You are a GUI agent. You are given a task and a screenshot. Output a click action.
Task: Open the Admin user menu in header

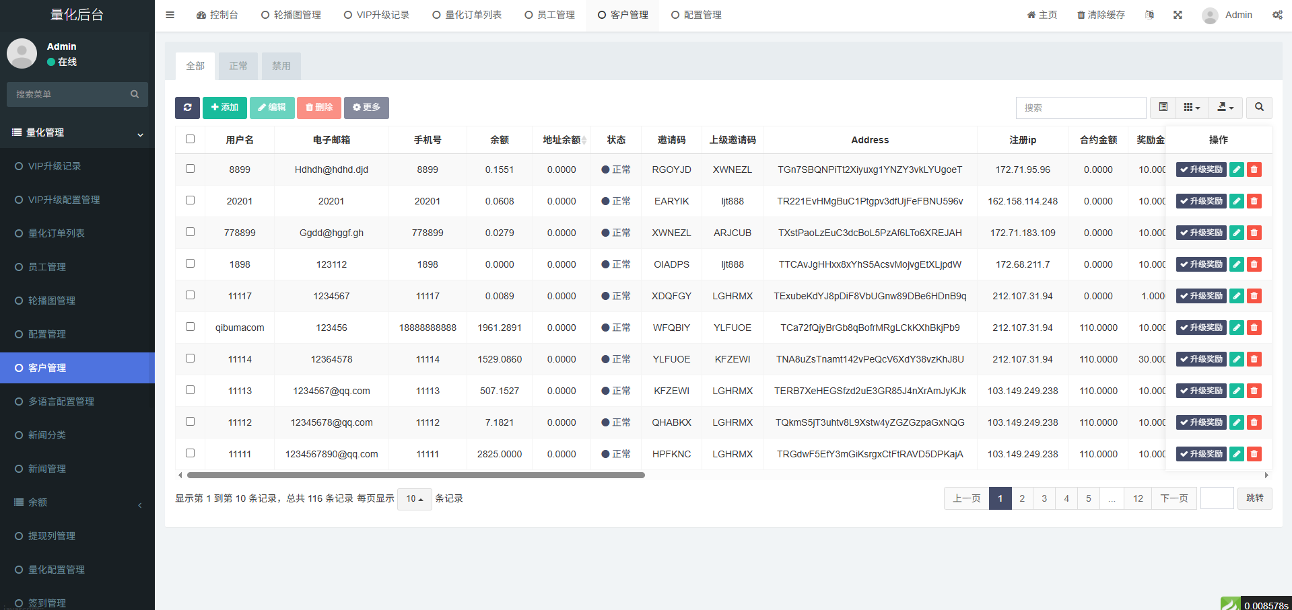point(1227,15)
